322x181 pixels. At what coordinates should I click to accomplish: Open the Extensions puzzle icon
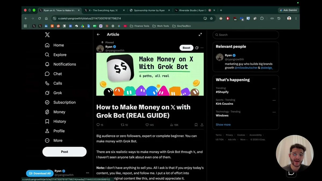262,19
